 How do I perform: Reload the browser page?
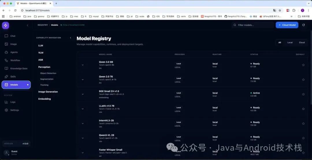(15, 10)
